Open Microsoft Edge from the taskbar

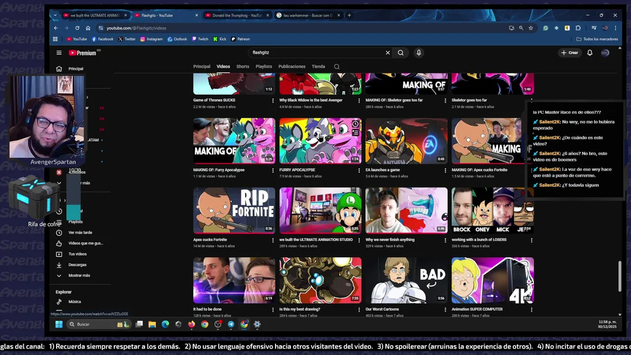(165, 324)
